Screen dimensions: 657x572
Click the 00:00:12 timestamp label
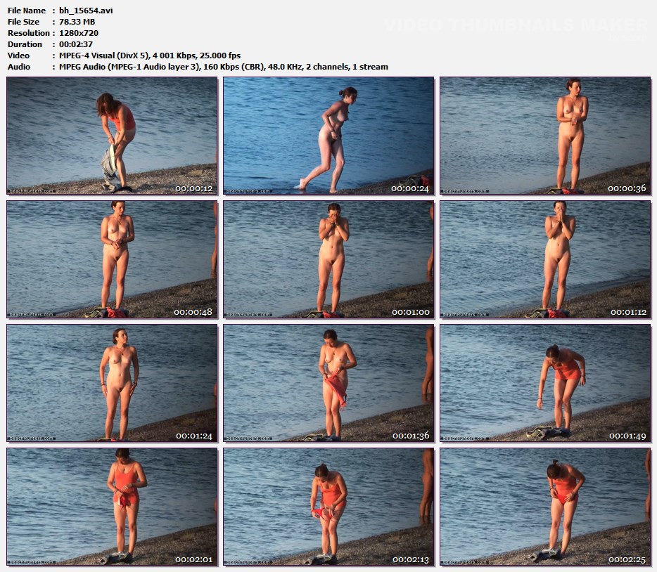tap(193, 188)
